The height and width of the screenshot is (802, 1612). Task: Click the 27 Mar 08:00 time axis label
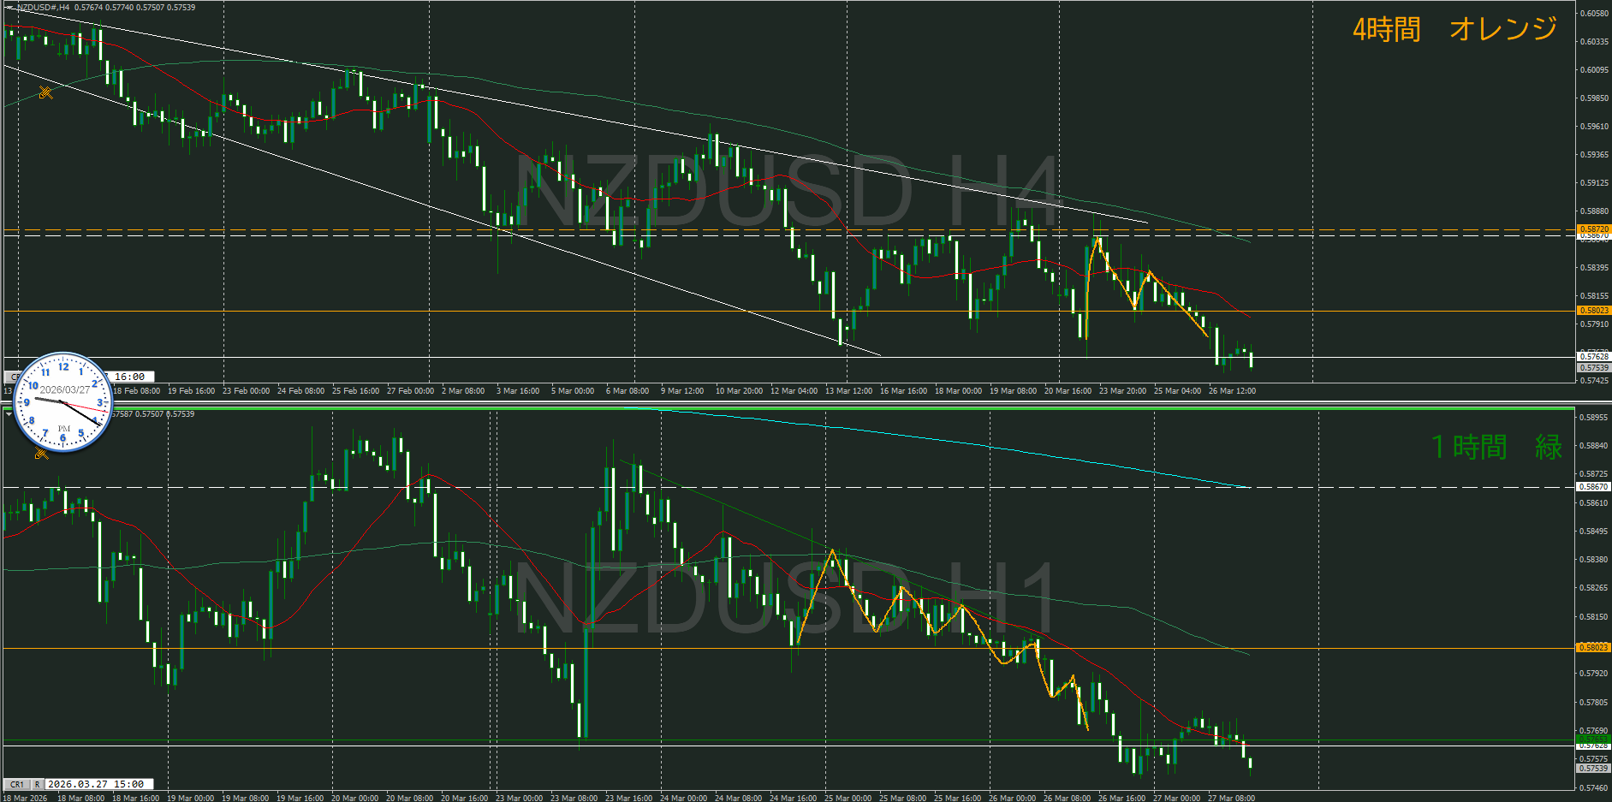coord(1230,798)
